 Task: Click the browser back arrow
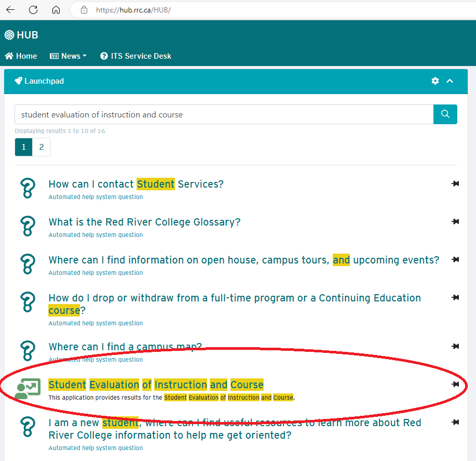(x=10, y=10)
